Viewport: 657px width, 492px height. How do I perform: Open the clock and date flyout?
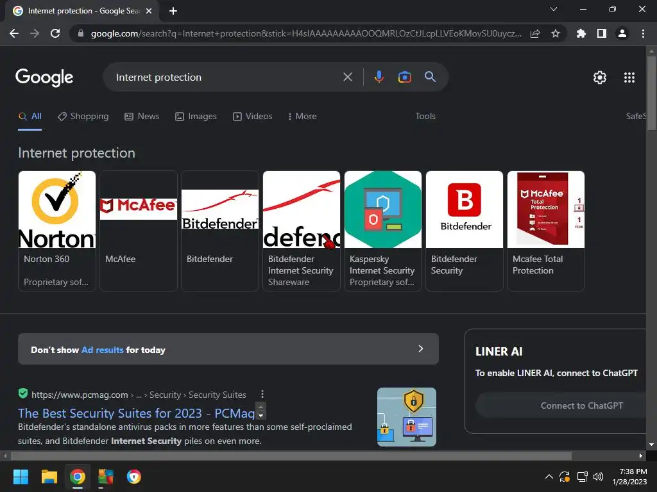point(629,477)
